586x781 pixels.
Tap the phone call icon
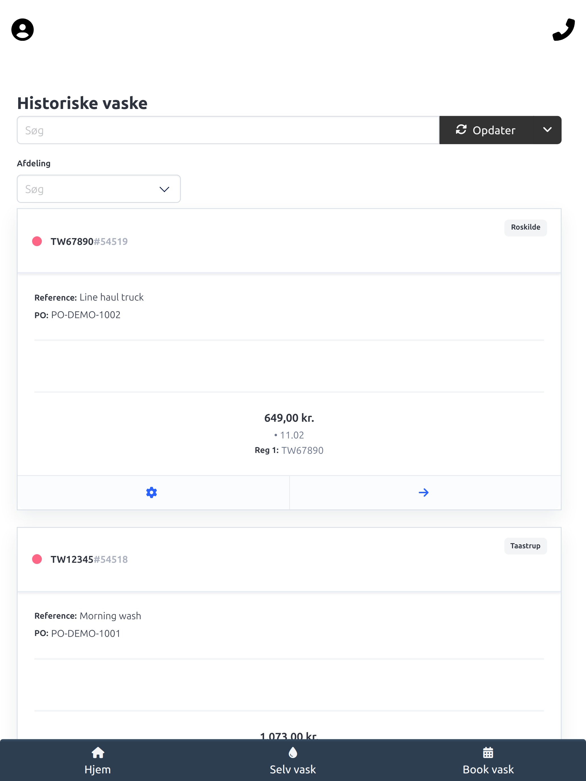563,30
